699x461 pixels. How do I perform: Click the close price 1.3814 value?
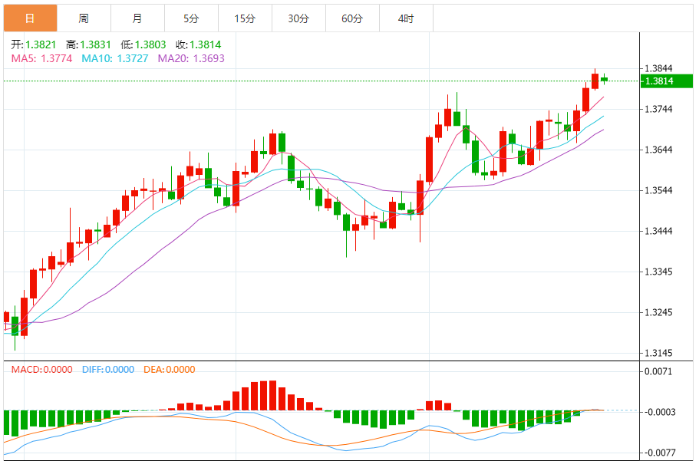click(x=206, y=44)
